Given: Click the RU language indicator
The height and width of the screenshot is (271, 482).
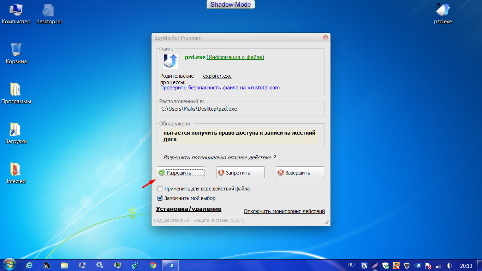Looking at the screenshot, I should point(351,265).
